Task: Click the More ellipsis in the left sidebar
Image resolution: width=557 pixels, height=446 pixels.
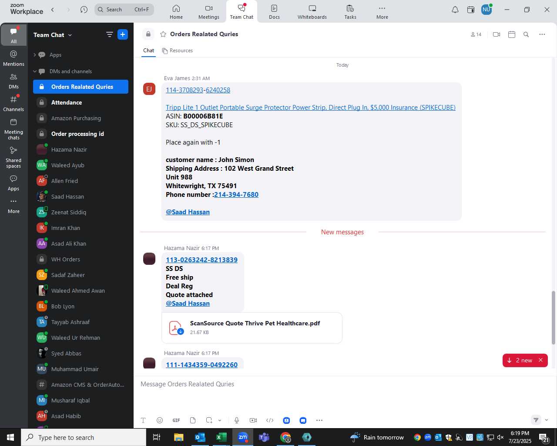Action: coord(13,206)
